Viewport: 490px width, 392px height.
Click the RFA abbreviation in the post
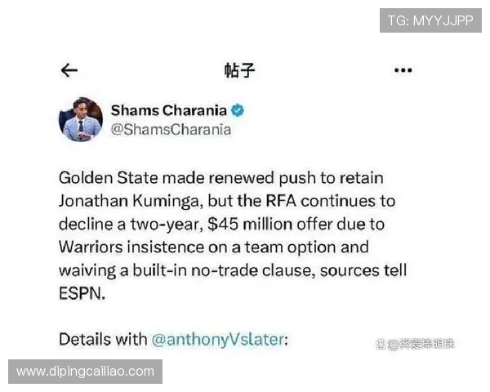point(281,201)
